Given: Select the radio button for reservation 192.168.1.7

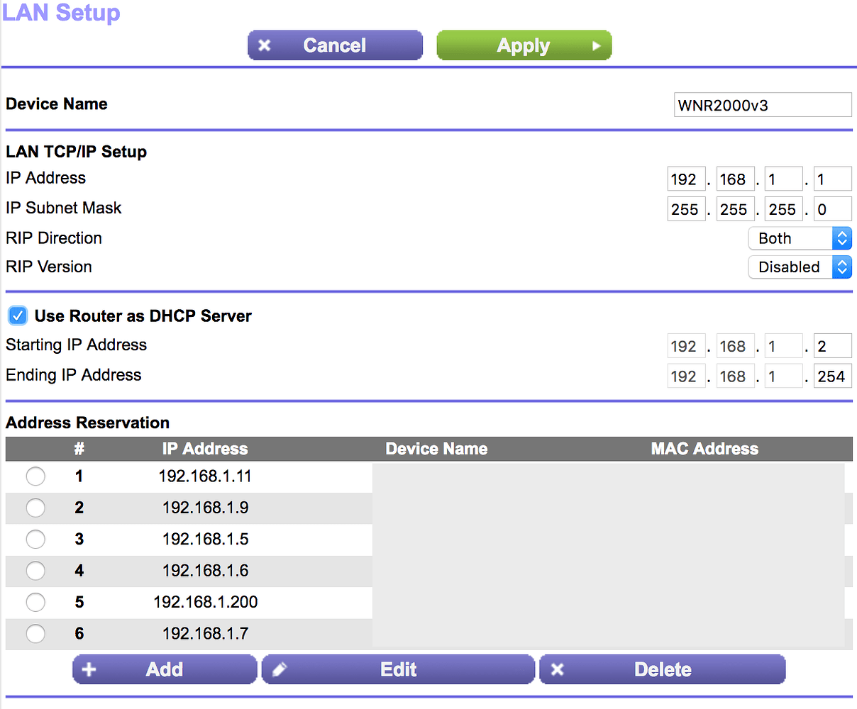Looking at the screenshot, I should (35, 634).
